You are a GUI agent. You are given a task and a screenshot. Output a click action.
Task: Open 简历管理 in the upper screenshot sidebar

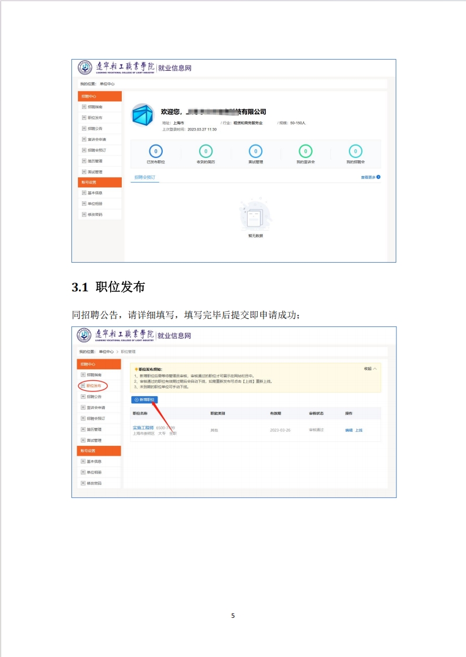tap(95, 161)
